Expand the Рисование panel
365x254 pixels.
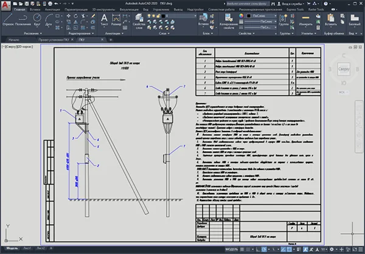tap(33, 34)
